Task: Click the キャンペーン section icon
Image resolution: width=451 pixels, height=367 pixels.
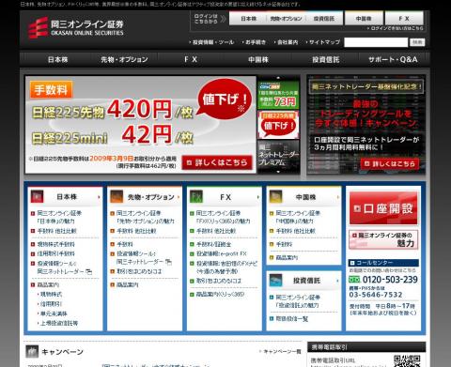Action: click(x=32, y=351)
